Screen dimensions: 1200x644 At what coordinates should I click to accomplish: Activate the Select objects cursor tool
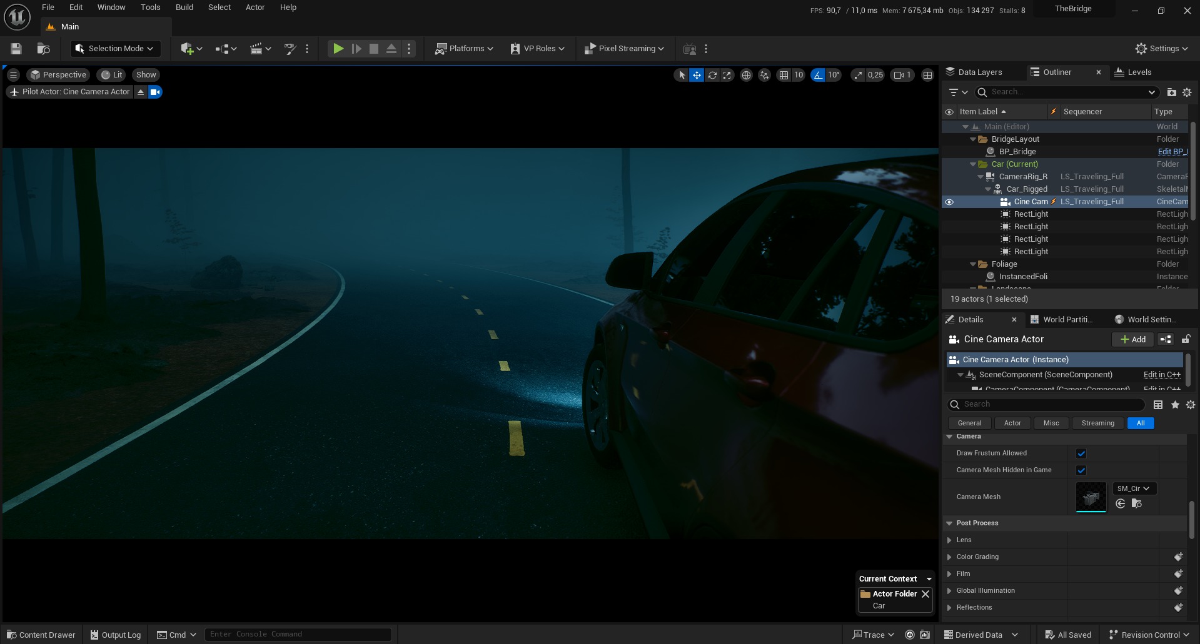tap(682, 75)
